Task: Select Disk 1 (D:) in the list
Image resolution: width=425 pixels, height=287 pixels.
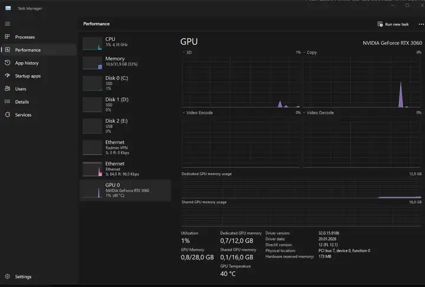Action: [x=126, y=104]
